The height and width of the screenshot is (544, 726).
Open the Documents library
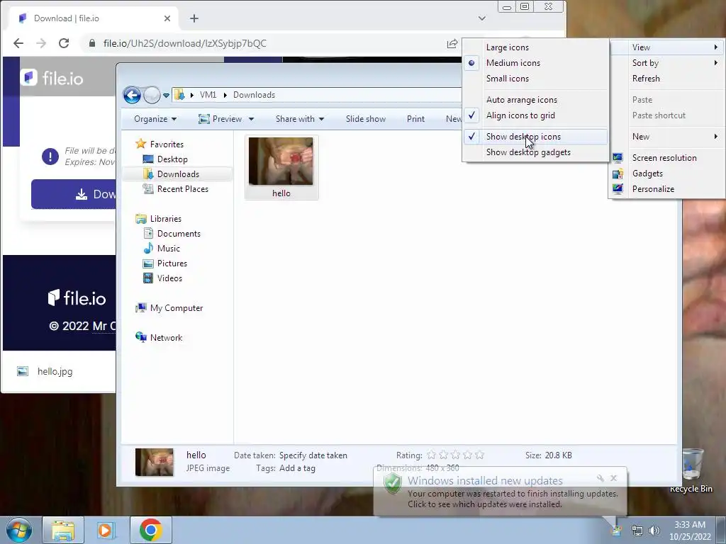pos(178,234)
